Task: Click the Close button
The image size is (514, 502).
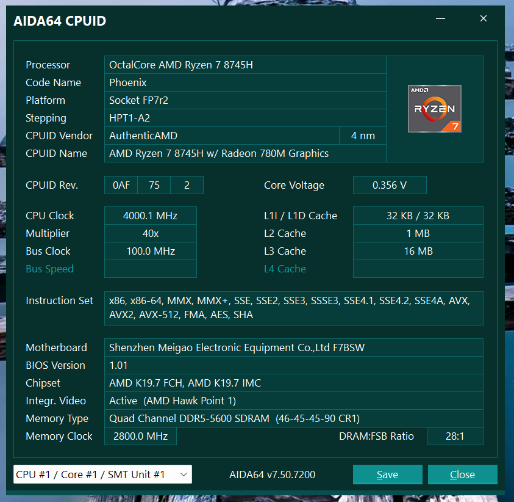Action: coord(462,475)
